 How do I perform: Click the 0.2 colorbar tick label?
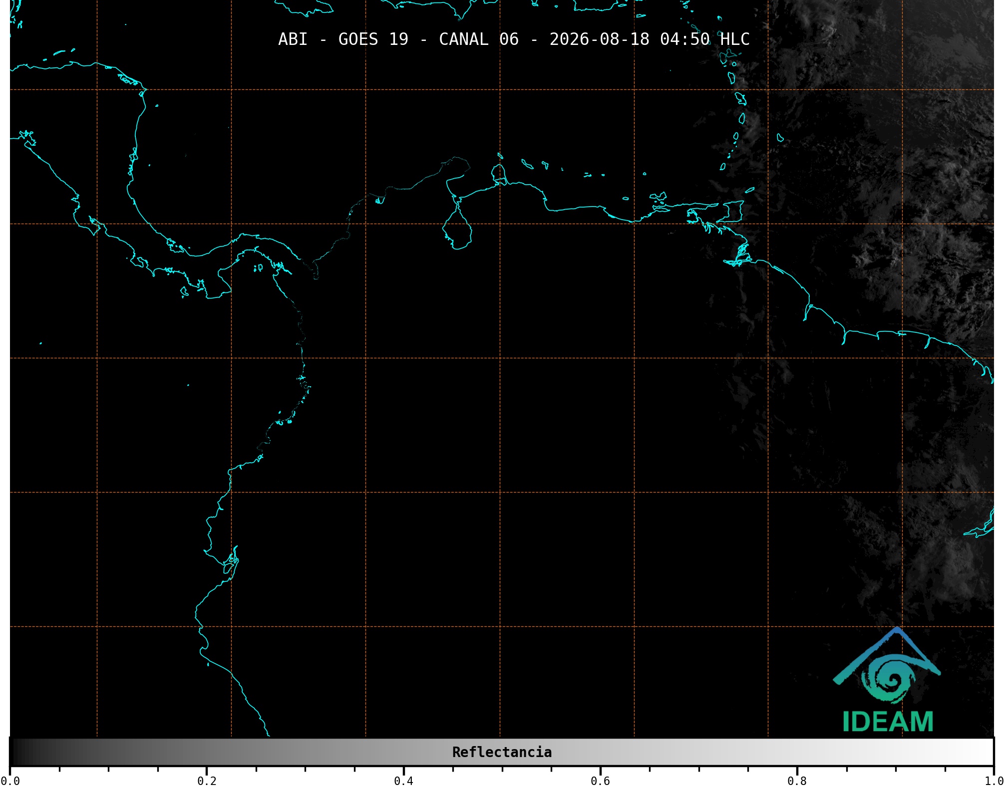click(x=207, y=781)
